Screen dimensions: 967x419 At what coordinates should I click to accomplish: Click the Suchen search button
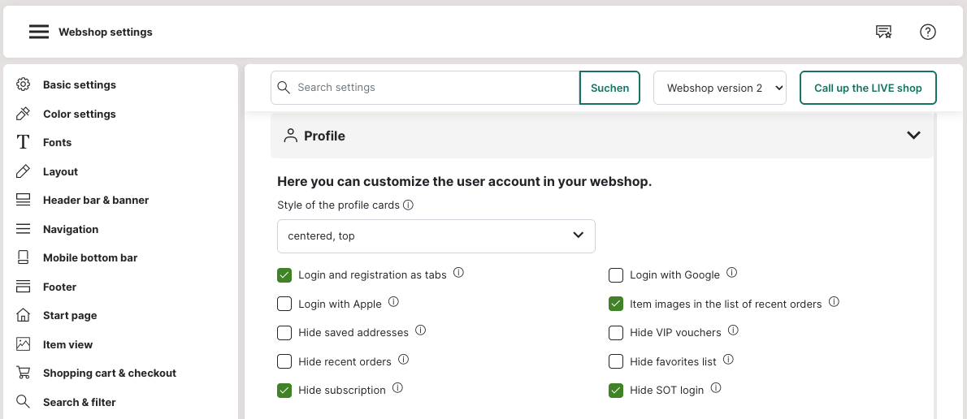click(609, 88)
